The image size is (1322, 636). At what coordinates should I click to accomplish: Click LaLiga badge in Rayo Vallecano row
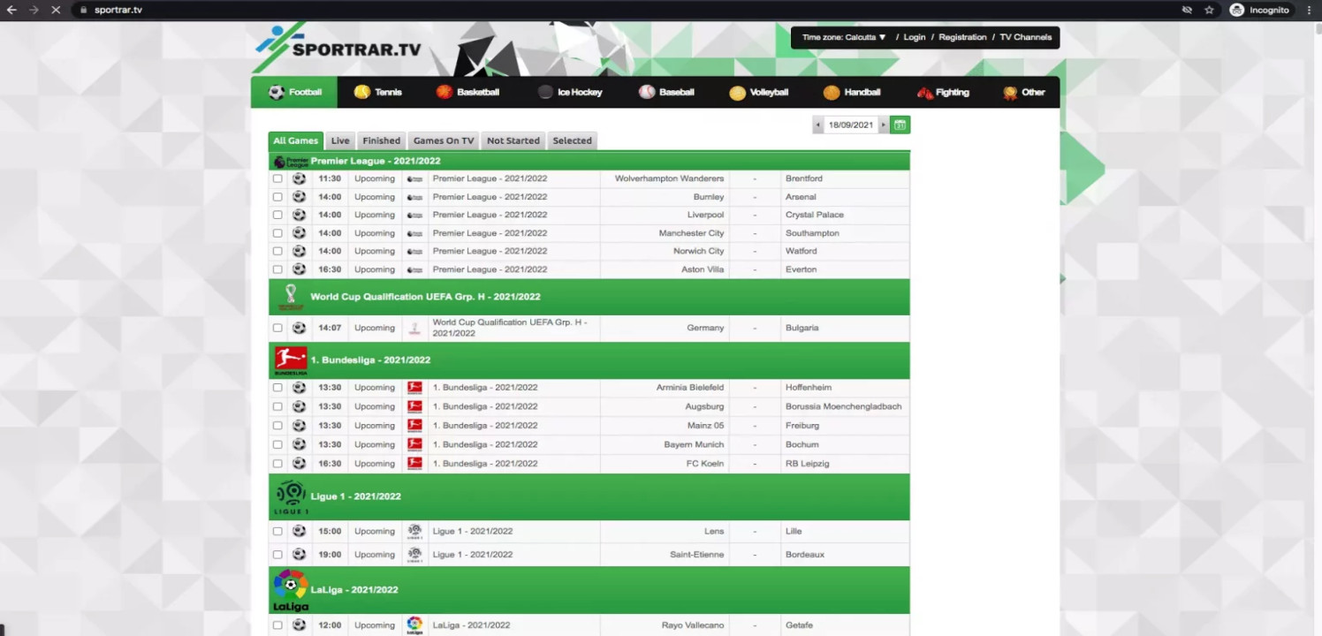(414, 625)
